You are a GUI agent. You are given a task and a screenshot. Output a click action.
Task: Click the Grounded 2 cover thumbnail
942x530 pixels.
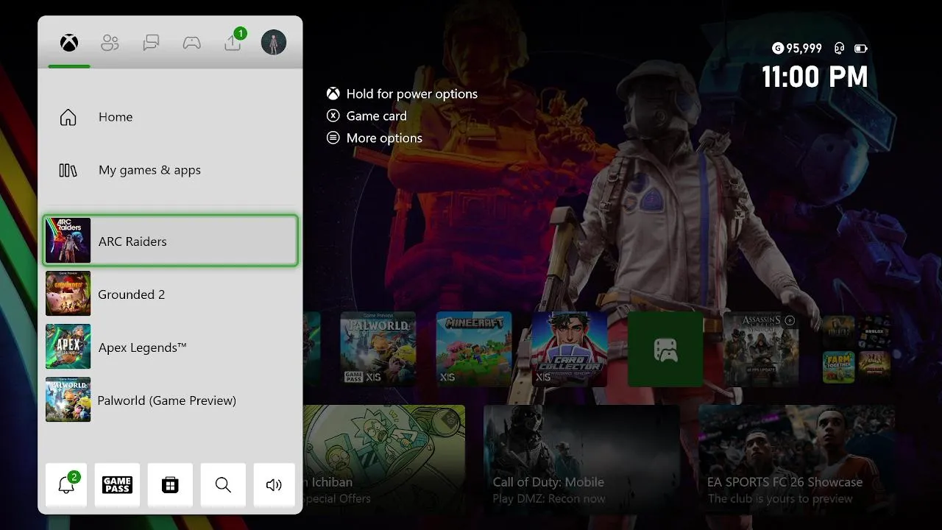click(x=68, y=294)
